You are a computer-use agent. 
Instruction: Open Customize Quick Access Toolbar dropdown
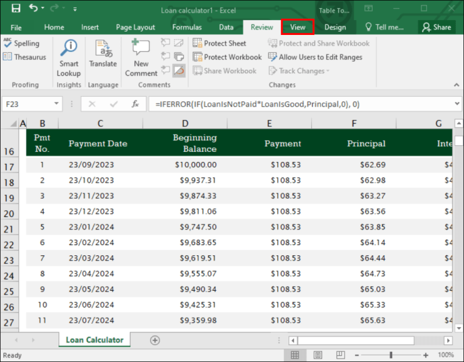[x=75, y=9]
